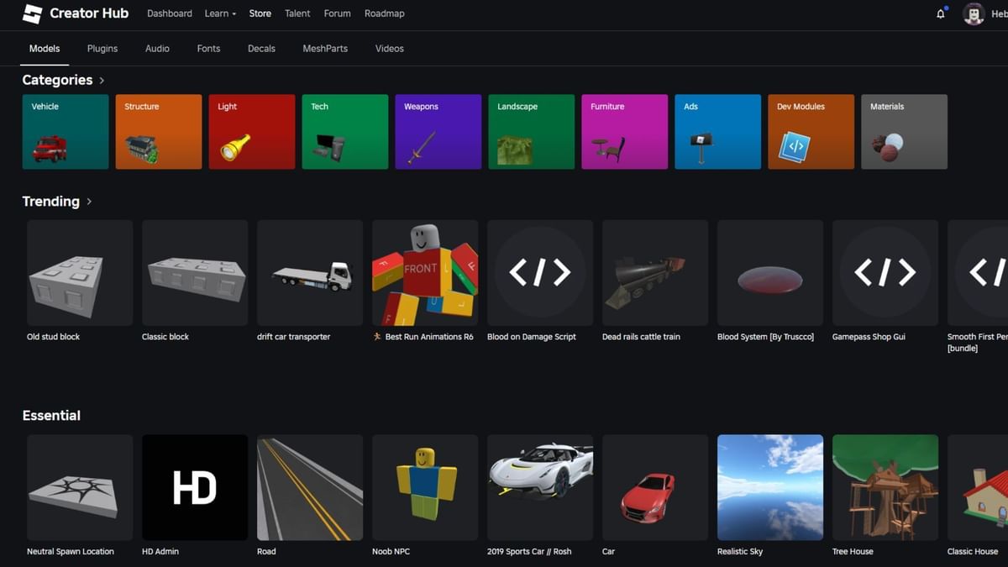Select the Weapons sword category
1008x567 pixels.
pyautogui.click(x=438, y=131)
